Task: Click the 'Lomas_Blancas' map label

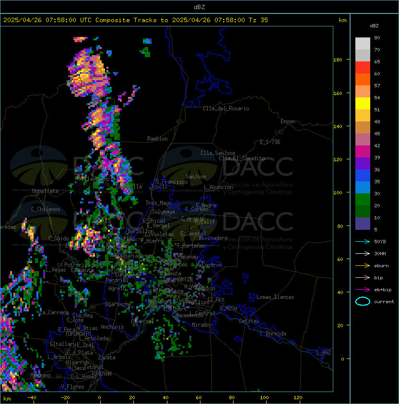Action: pyautogui.click(x=275, y=297)
